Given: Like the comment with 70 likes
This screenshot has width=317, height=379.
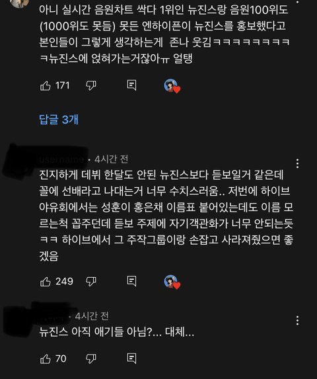Looking at the screenshot, I should tap(46, 359).
